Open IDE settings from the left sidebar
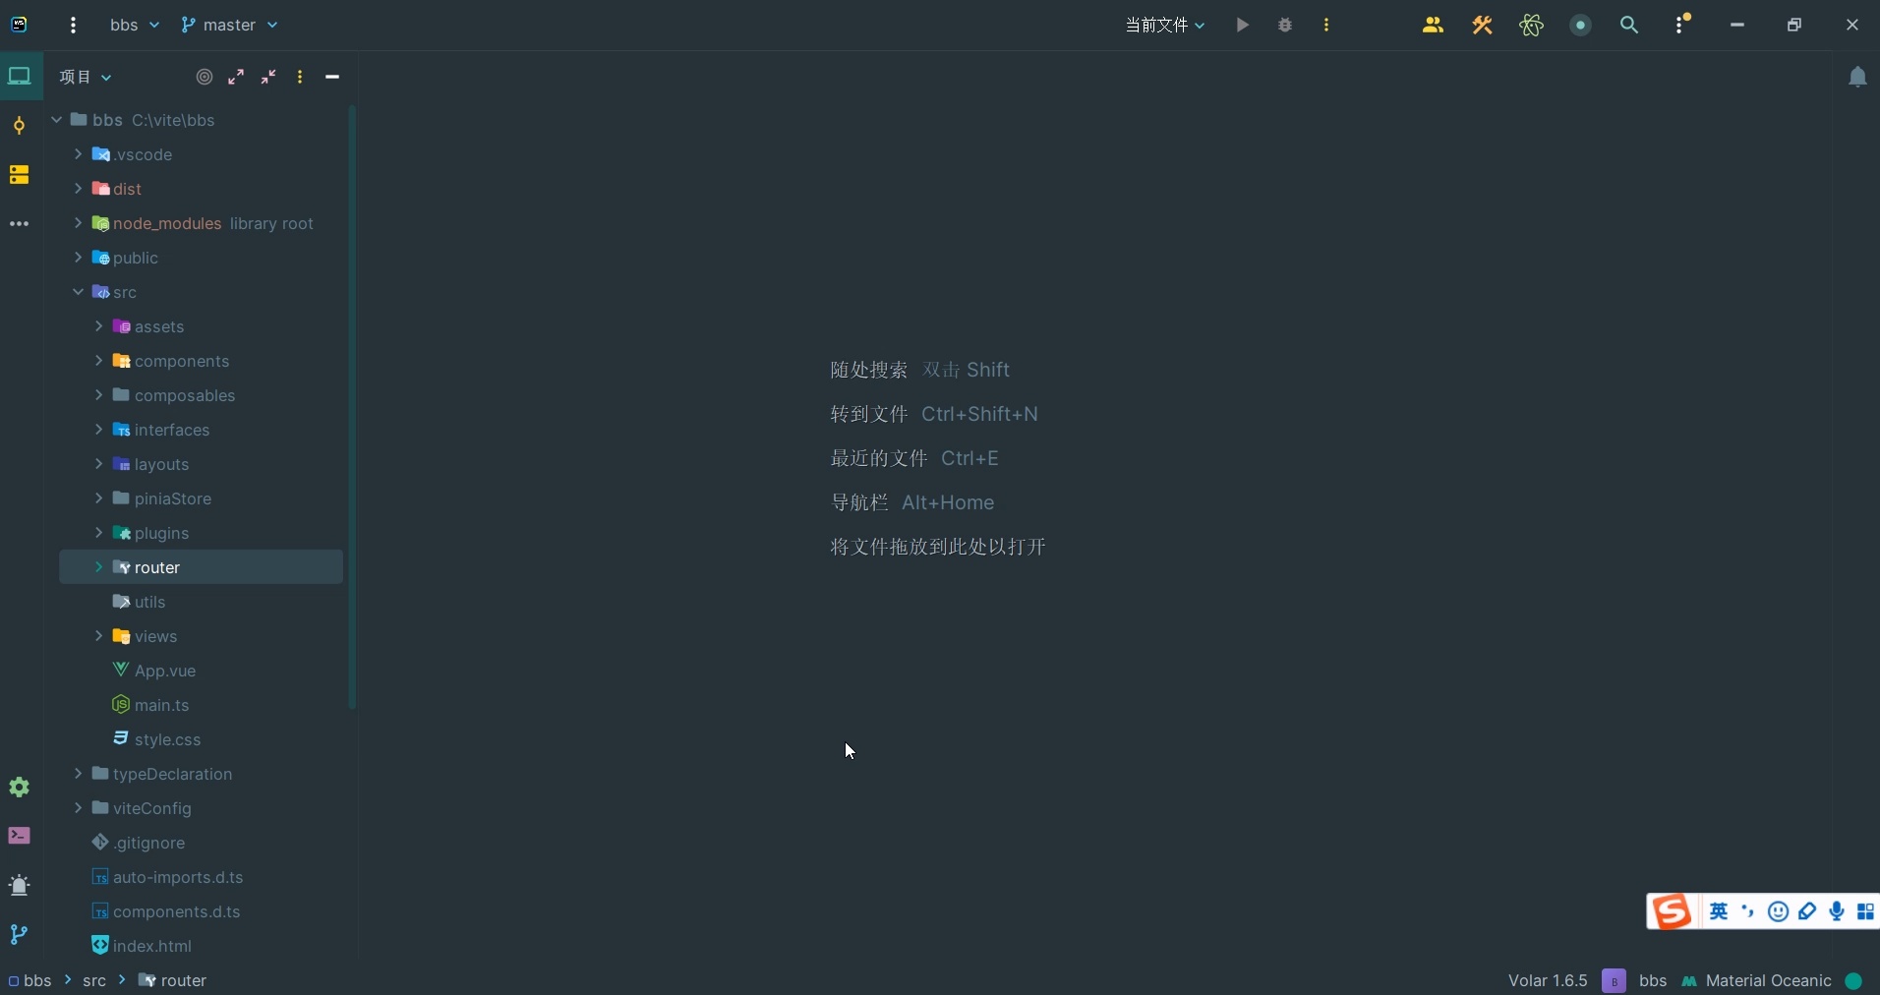1880x995 pixels. [x=19, y=789]
